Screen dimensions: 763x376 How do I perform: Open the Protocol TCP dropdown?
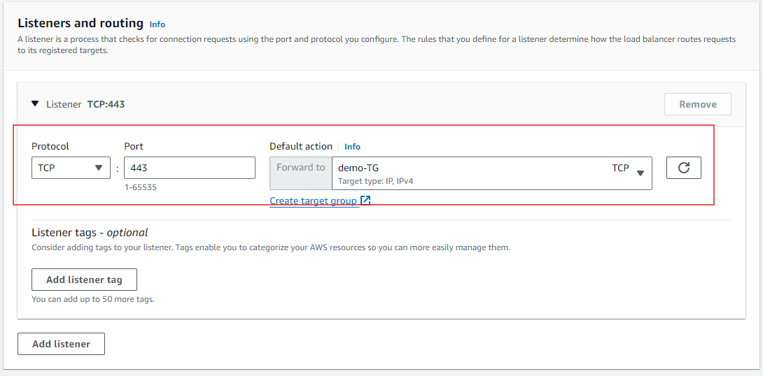[x=70, y=168]
